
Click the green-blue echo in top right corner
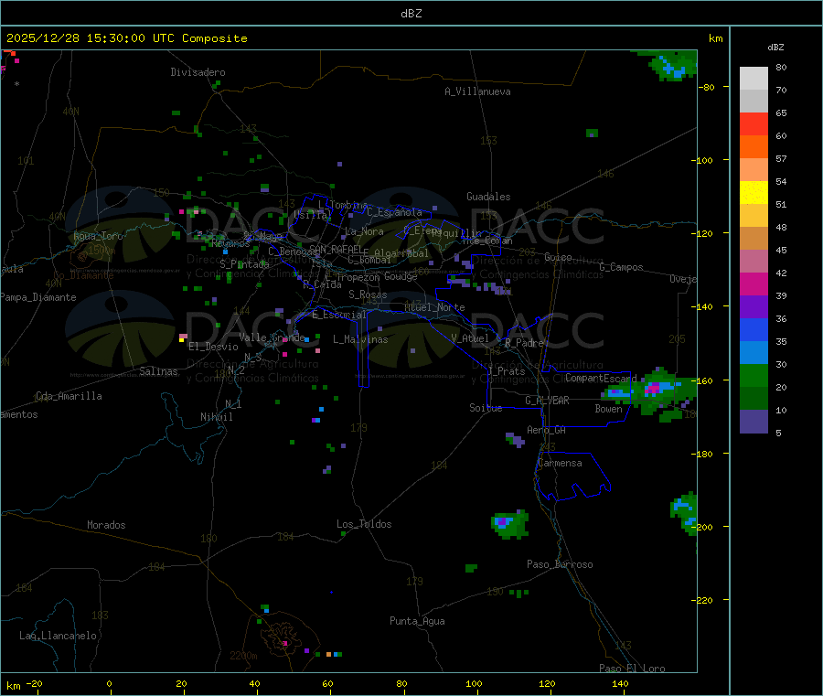(x=672, y=66)
